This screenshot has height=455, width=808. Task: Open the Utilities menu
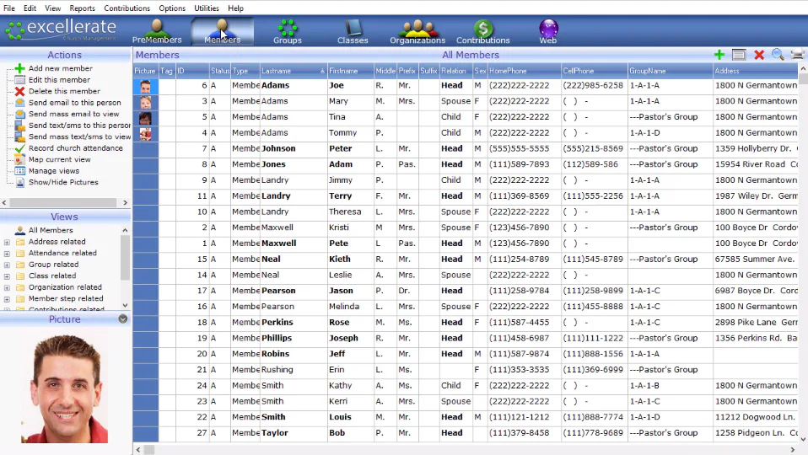(206, 8)
